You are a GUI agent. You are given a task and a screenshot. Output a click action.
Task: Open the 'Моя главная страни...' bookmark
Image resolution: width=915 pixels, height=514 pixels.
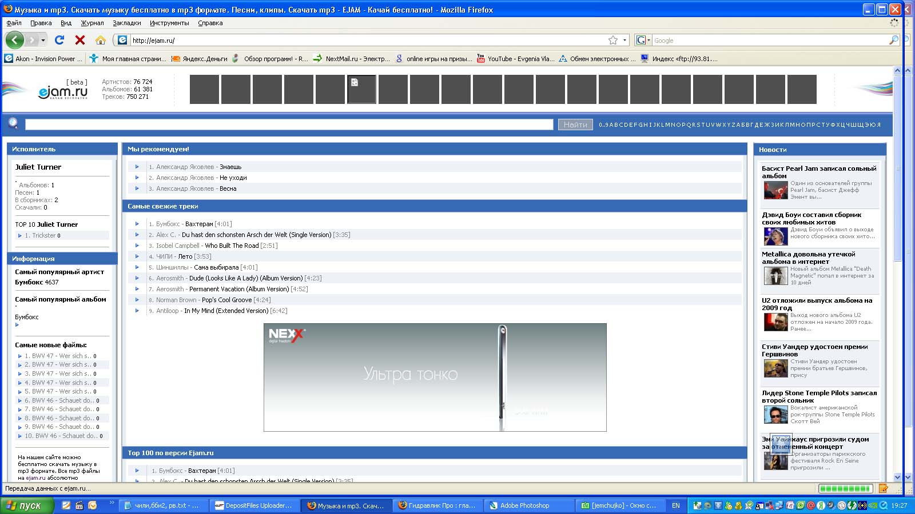[x=129, y=58]
